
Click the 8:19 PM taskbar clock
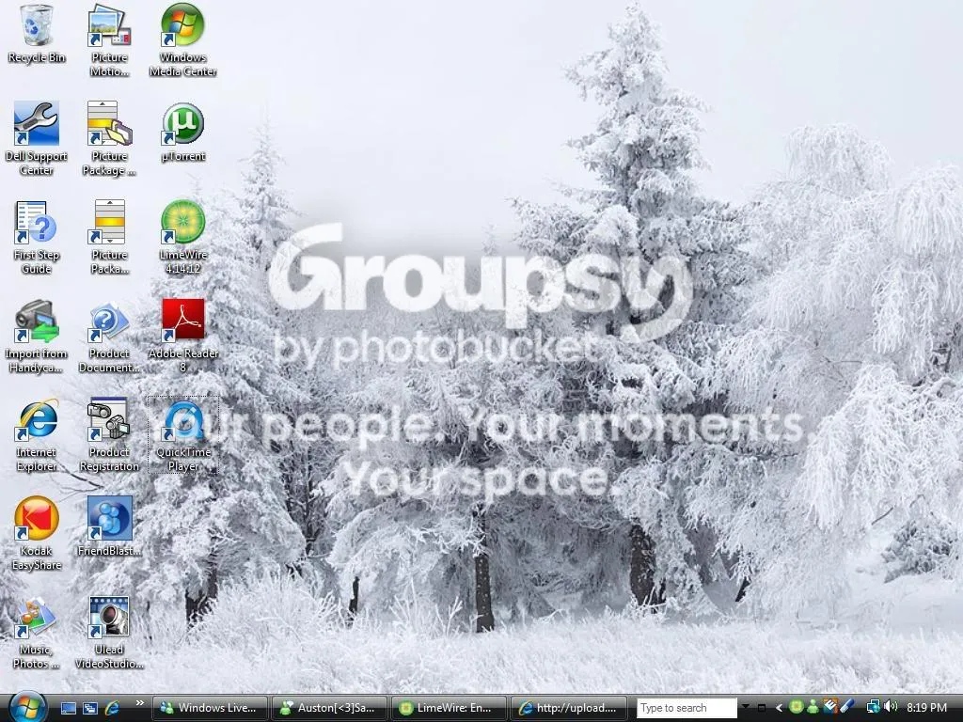pos(926,708)
